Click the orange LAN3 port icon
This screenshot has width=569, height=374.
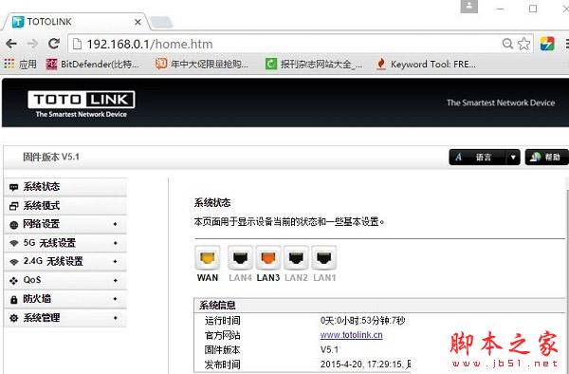pyautogui.click(x=268, y=258)
